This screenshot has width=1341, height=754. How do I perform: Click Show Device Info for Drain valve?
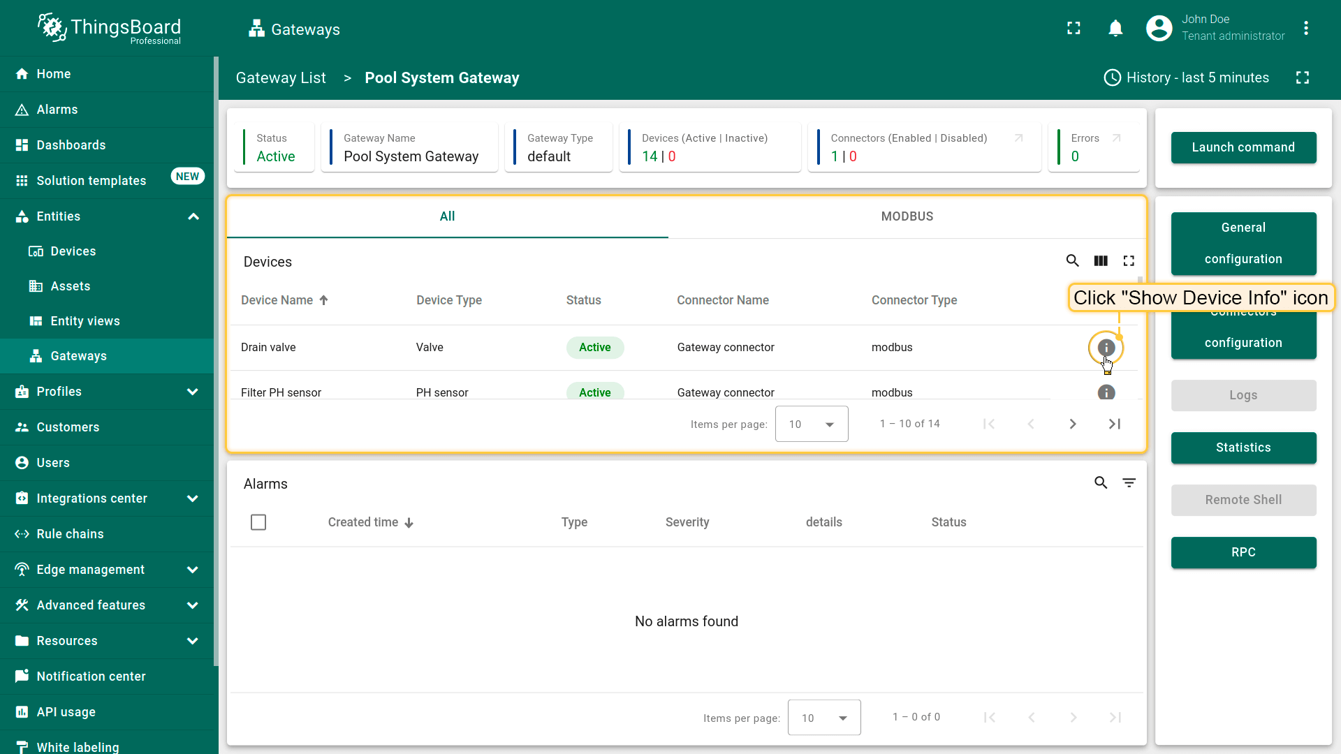coord(1106,348)
